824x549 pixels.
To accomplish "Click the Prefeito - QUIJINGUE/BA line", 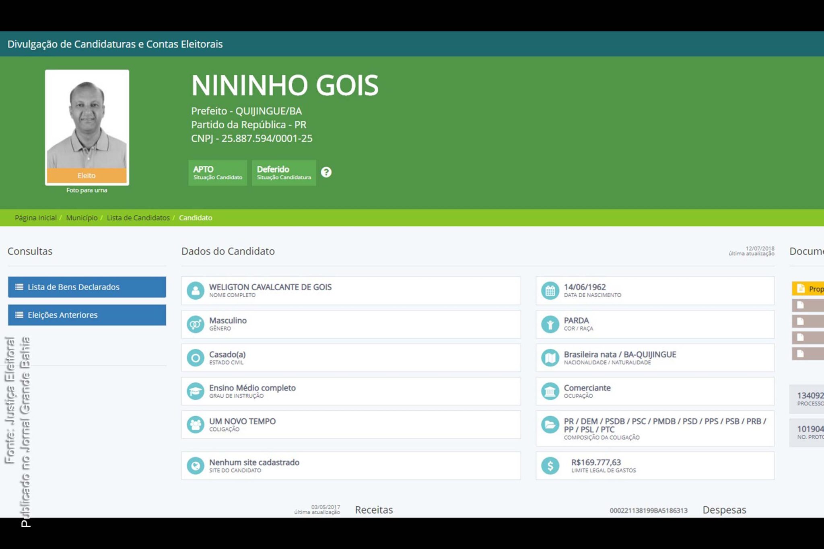I will pyautogui.click(x=246, y=111).
